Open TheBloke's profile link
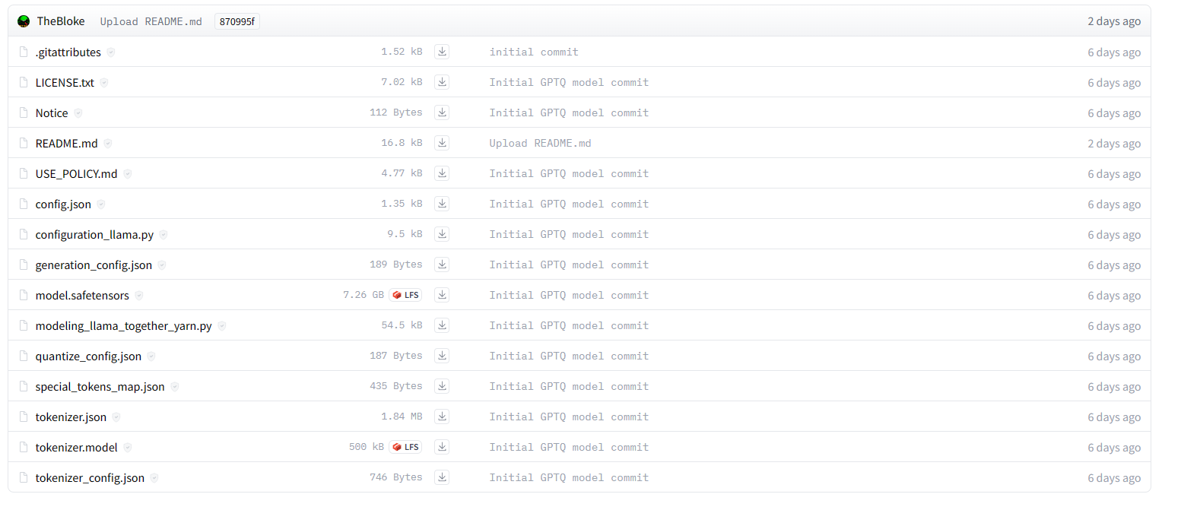This screenshot has height=510, width=1181. [61, 21]
